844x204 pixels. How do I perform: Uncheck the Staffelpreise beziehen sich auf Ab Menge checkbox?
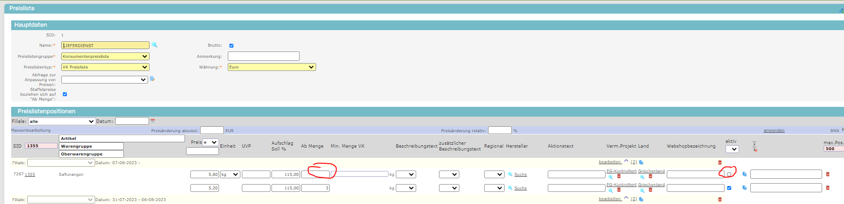(x=65, y=94)
